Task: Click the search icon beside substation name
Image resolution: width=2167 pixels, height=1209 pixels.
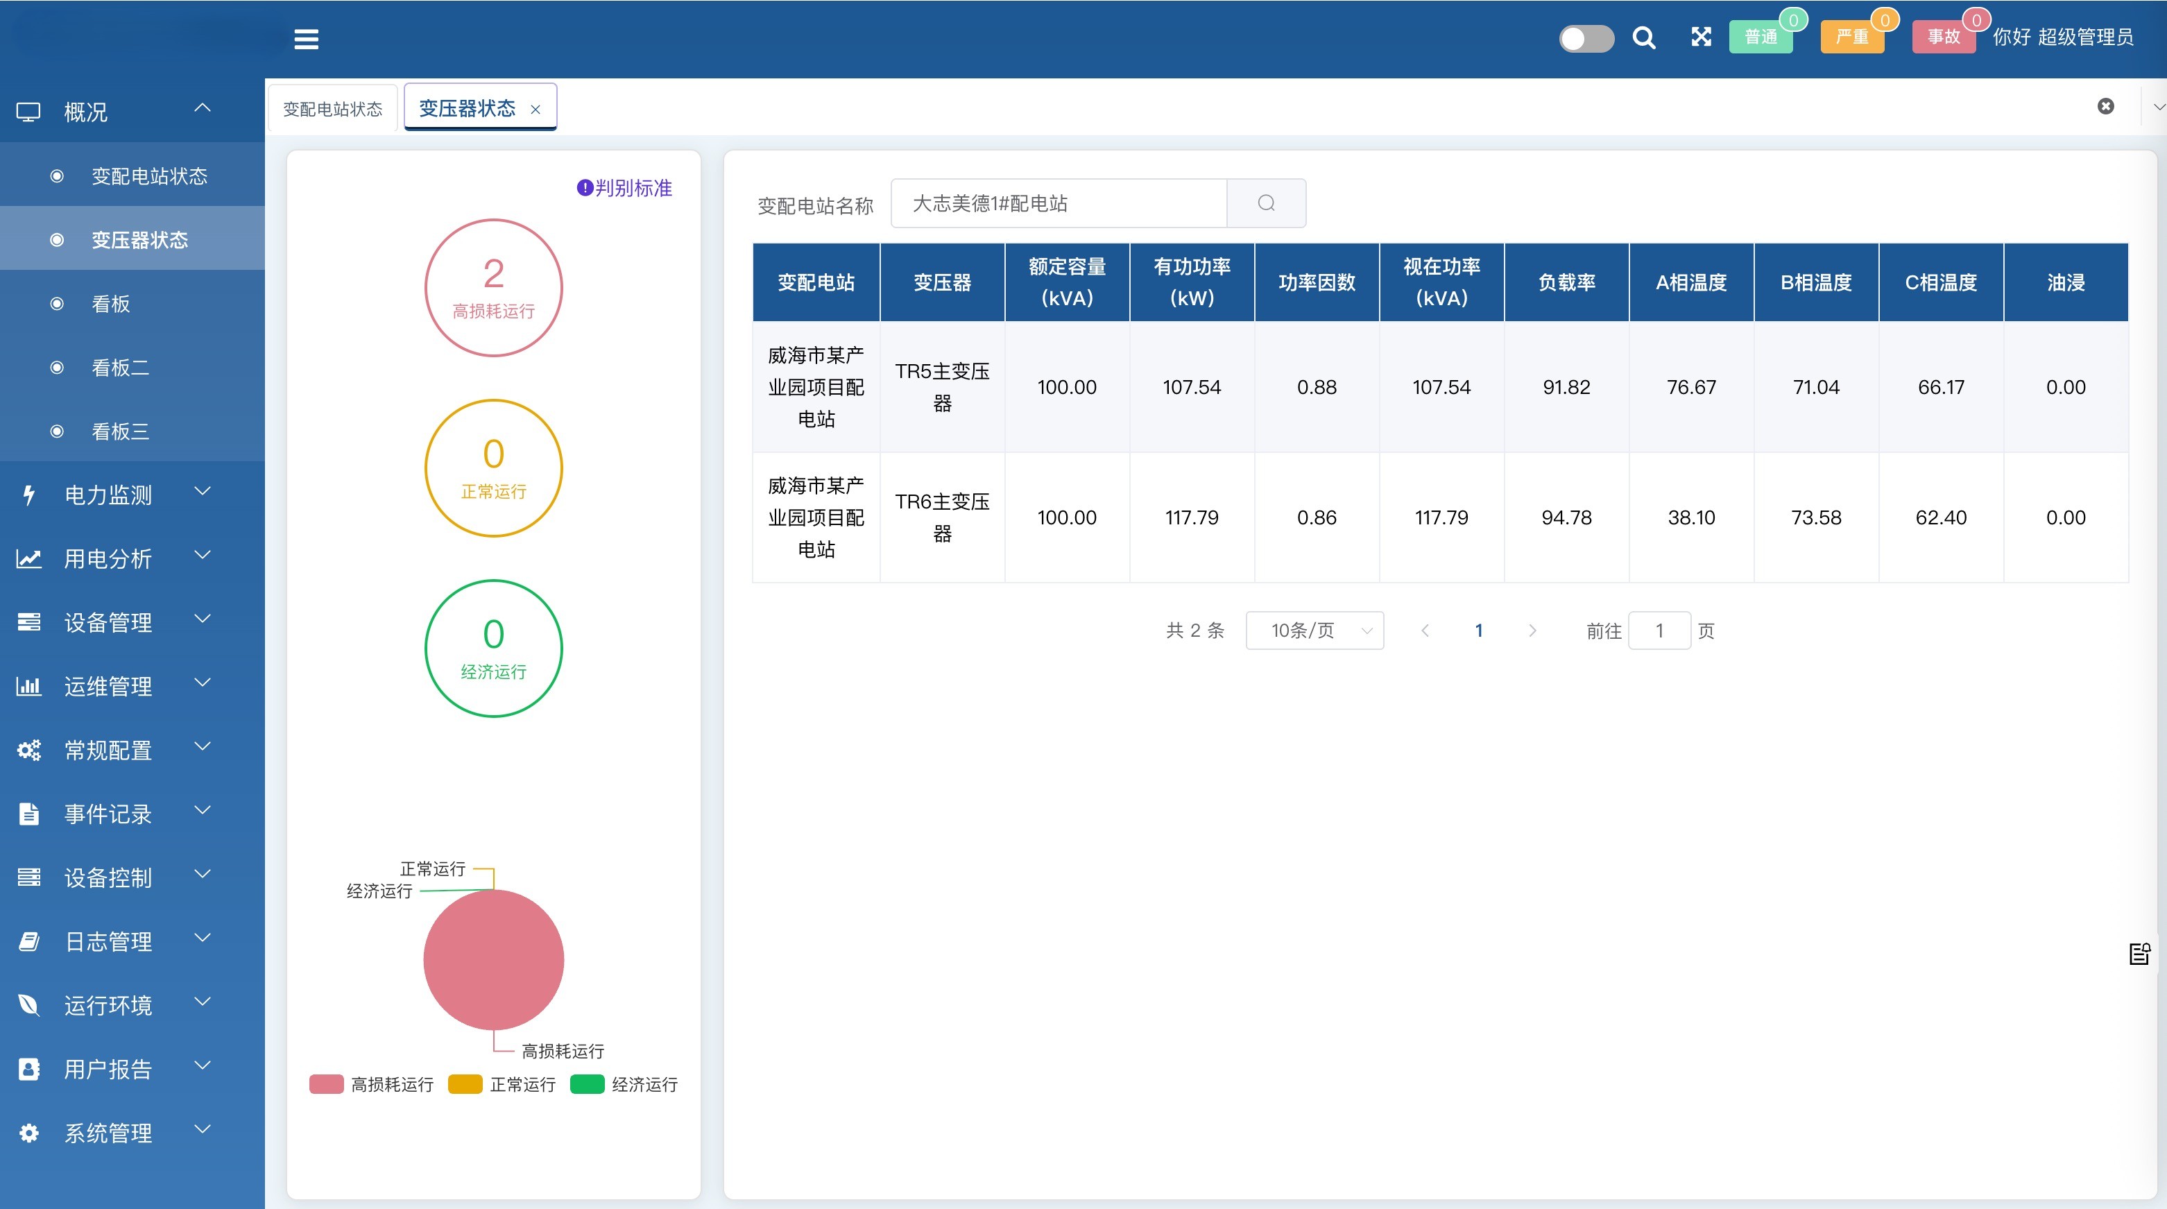Action: point(1266,203)
